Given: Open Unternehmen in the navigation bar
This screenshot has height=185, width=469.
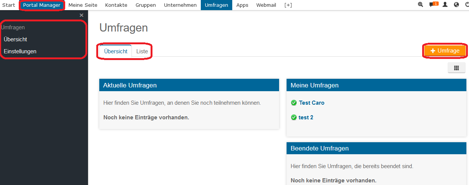Looking at the screenshot, I should tap(180, 5).
